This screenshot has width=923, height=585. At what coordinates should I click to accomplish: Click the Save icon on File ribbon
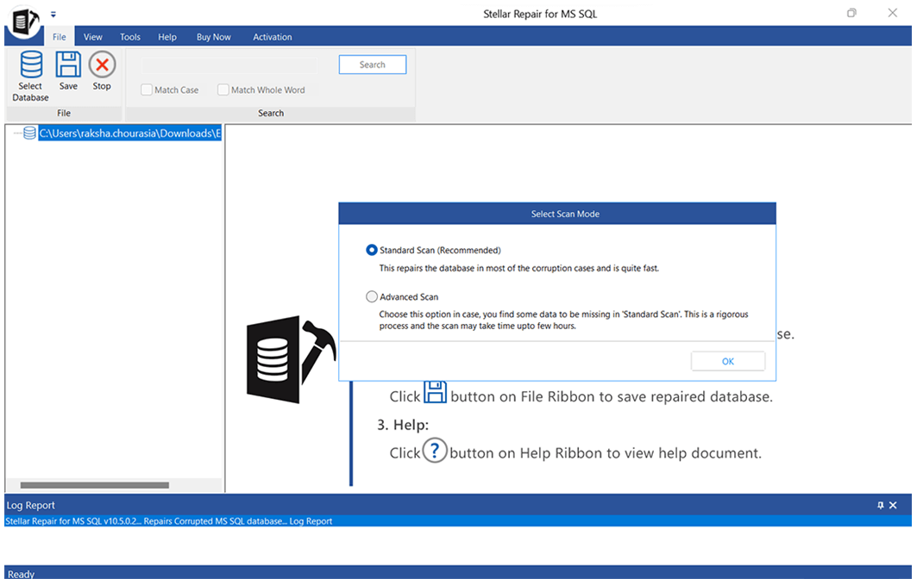68,69
